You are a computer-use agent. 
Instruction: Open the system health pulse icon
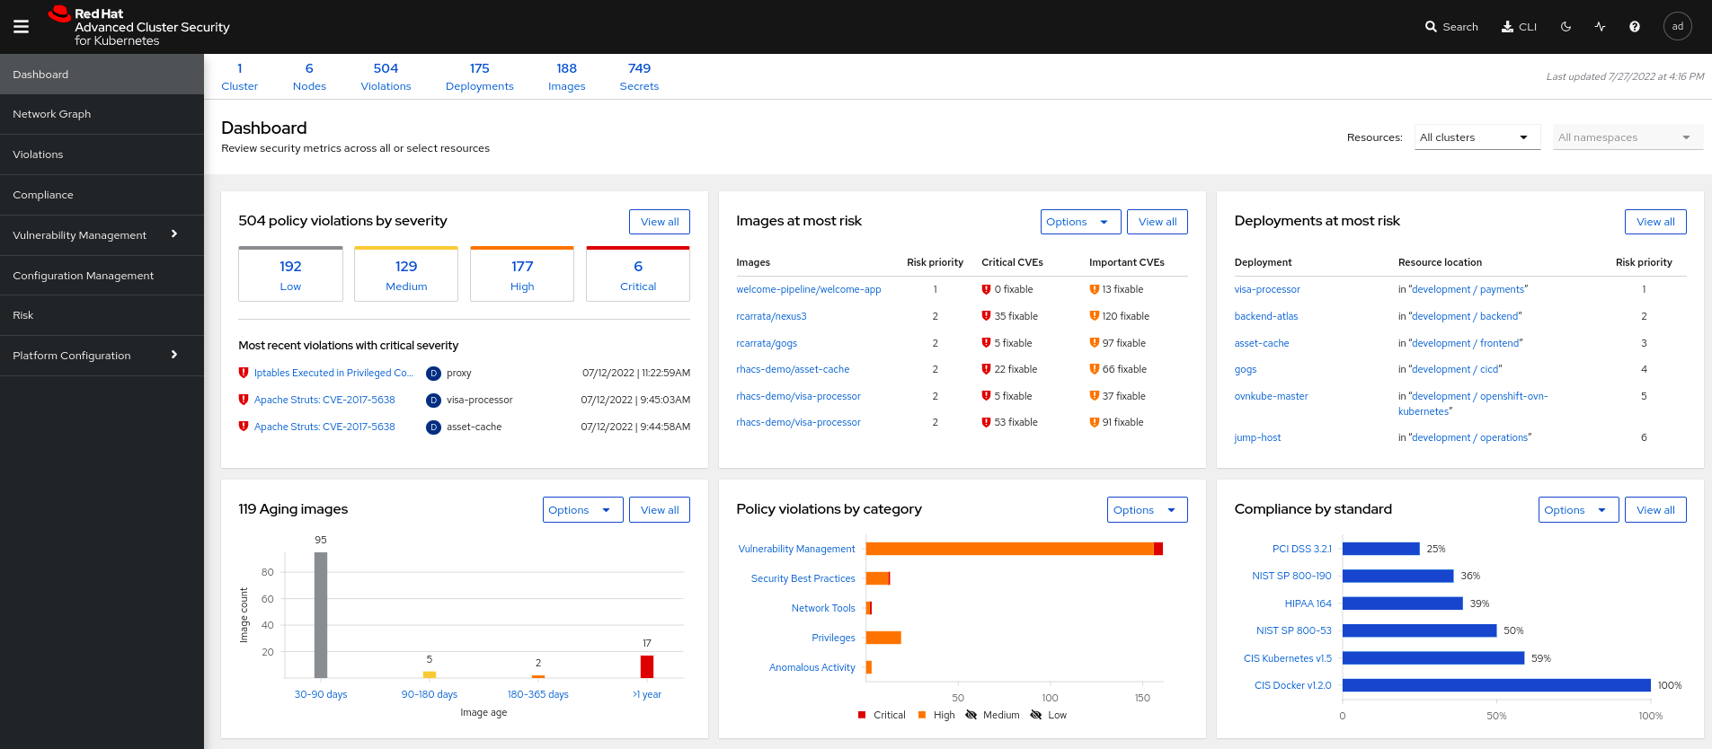(x=1601, y=27)
